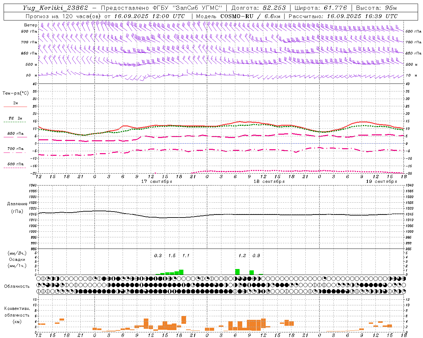Click the forecast length text Прогноз на 120 часа(ов)
Screen dimensions: 423x338
63,16
